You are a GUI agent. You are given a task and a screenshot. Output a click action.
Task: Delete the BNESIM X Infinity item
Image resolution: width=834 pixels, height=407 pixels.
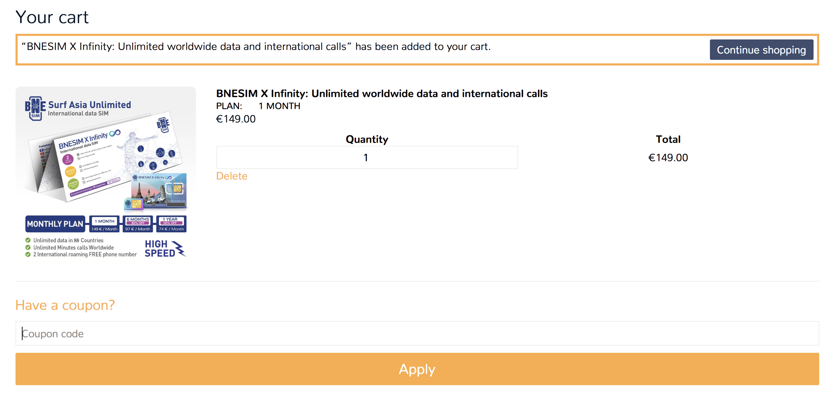tap(232, 176)
